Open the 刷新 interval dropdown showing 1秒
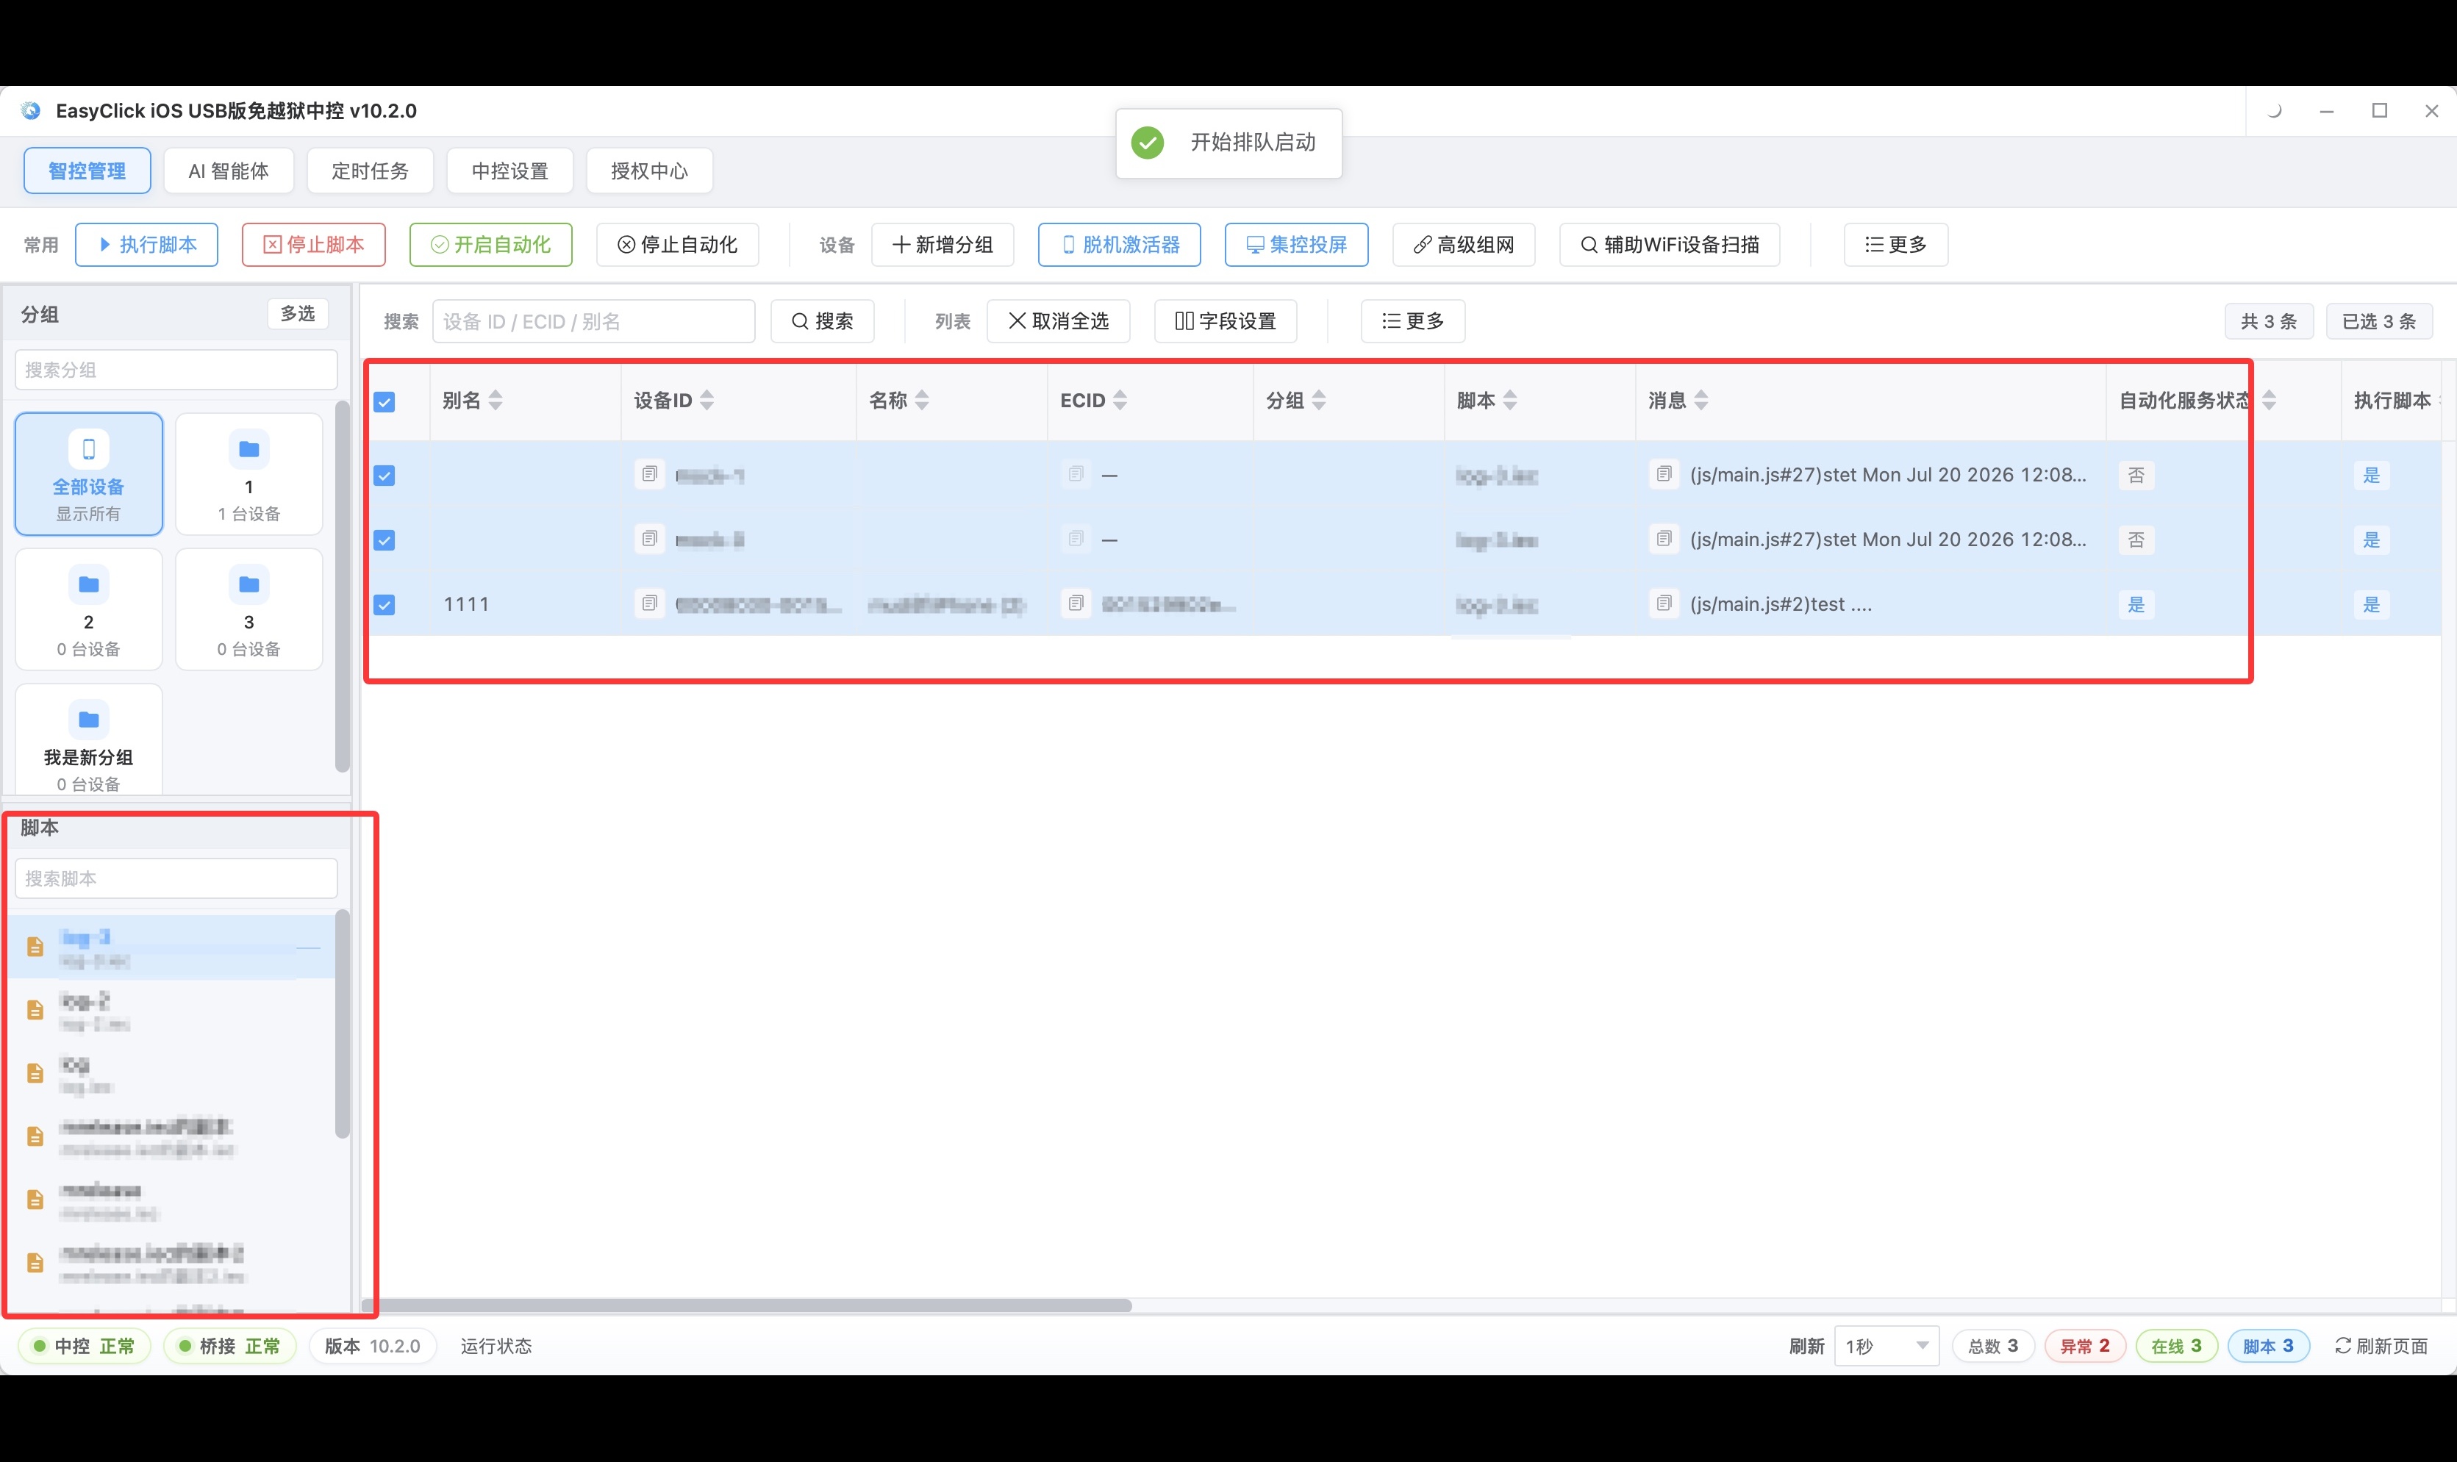 (x=1886, y=1346)
